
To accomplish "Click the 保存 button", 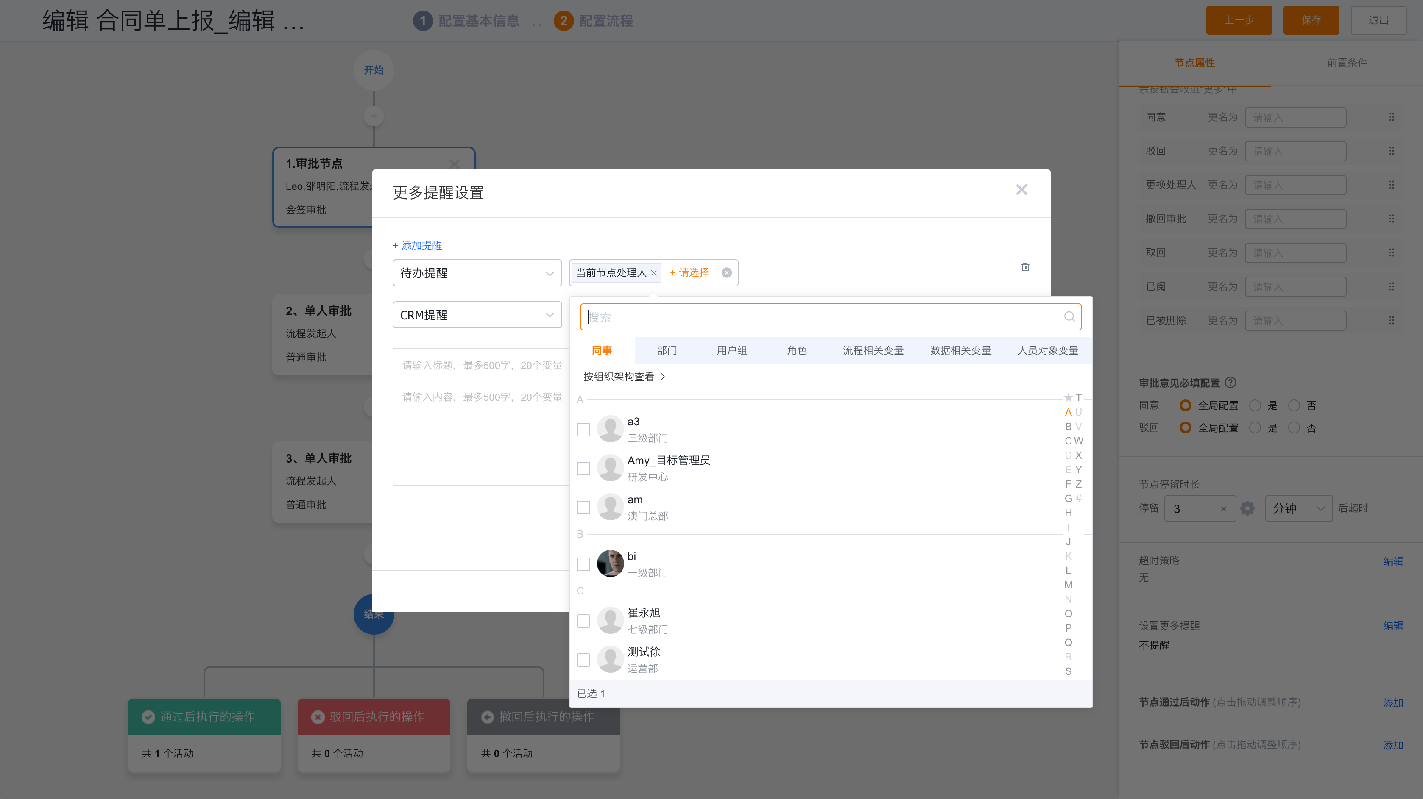I will click(1311, 20).
